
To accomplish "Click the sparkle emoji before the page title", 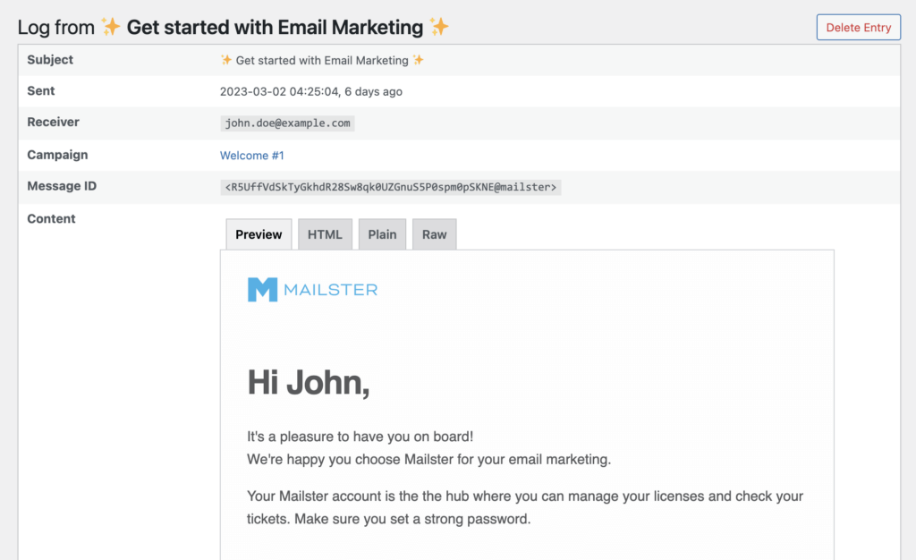I will pos(111,28).
